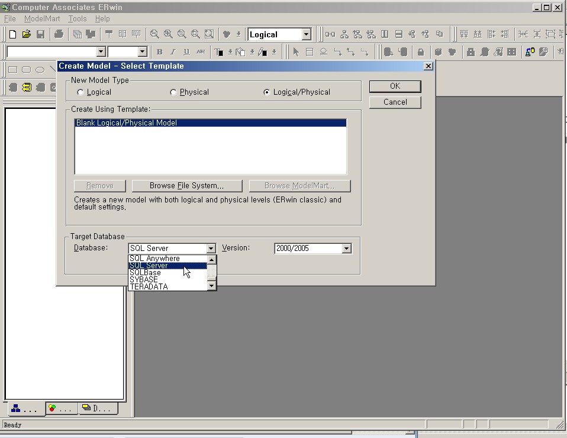Switch to the D... explorer tab

coord(98,408)
